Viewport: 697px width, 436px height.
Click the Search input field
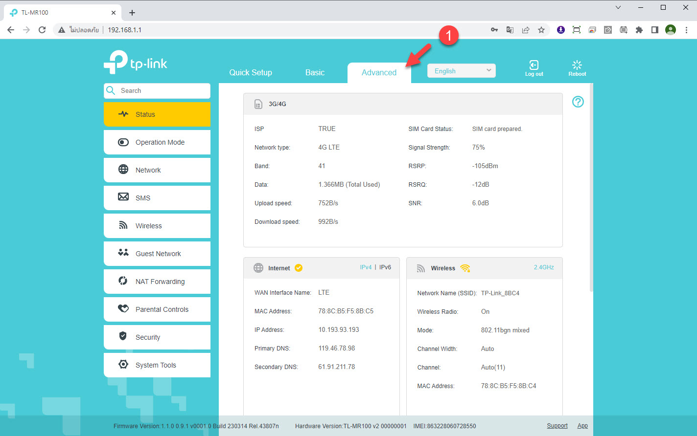157,90
